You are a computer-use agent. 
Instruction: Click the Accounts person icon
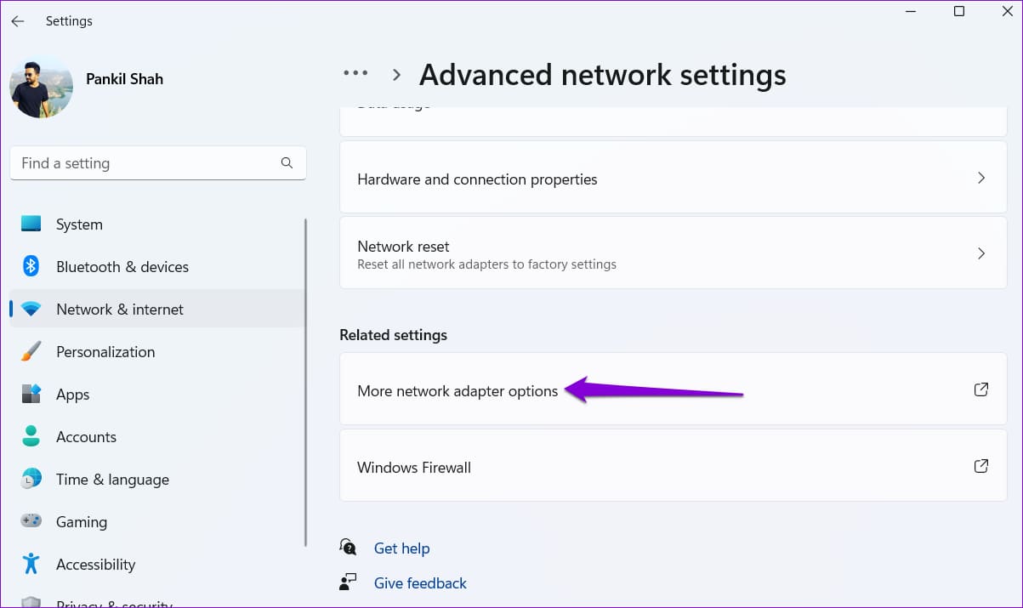(31, 436)
